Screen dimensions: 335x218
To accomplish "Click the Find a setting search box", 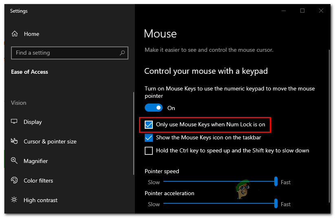I will tap(65, 53).
